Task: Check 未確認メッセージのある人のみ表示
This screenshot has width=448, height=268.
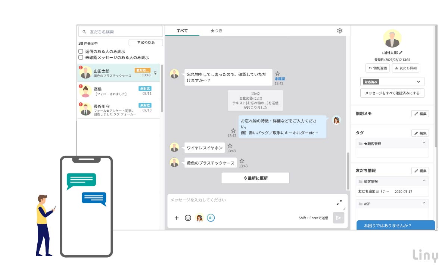Action: tap(80, 57)
